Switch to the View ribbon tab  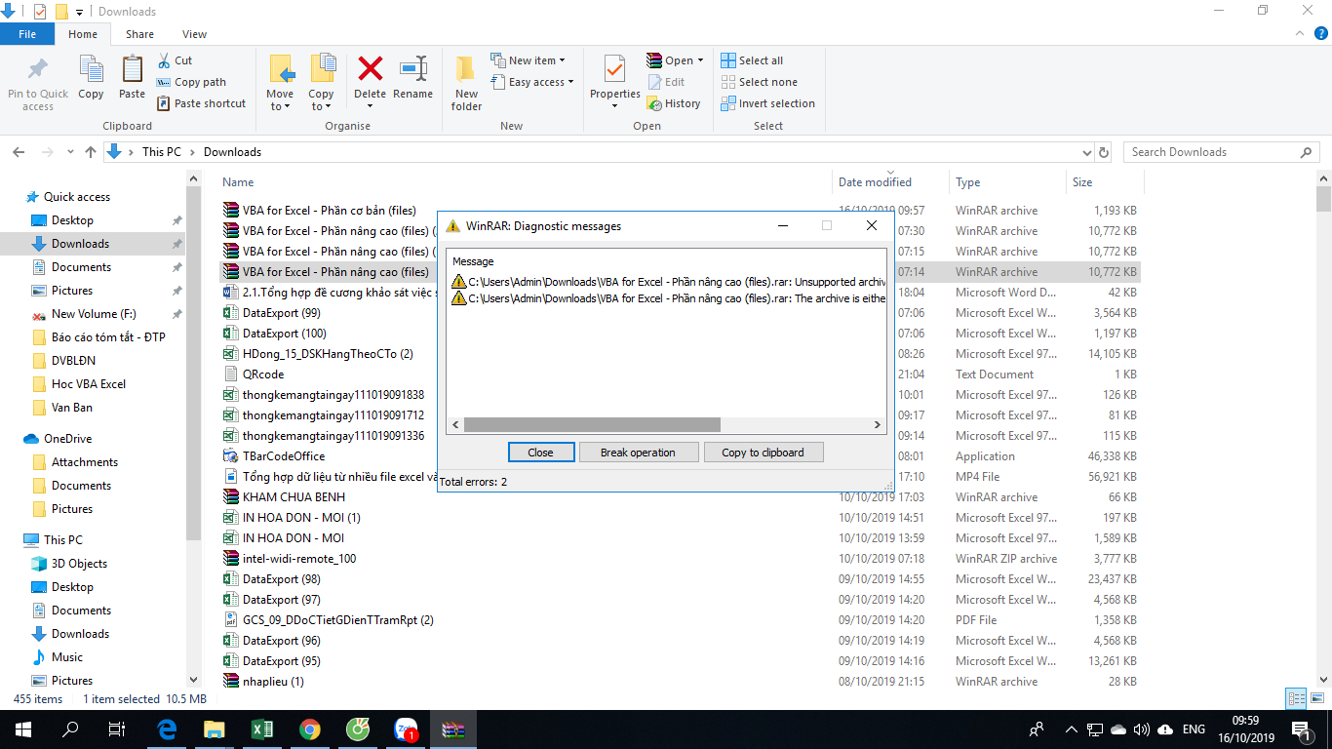pyautogui.click(x=194, y=34)
